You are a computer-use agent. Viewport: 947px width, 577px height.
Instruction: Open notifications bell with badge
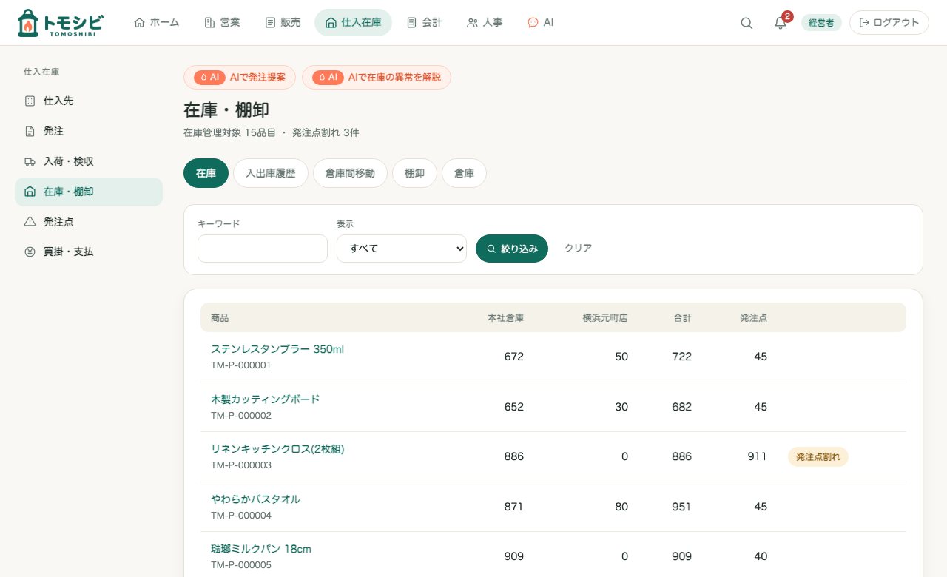pyautogui.click(x=781, y=22)
